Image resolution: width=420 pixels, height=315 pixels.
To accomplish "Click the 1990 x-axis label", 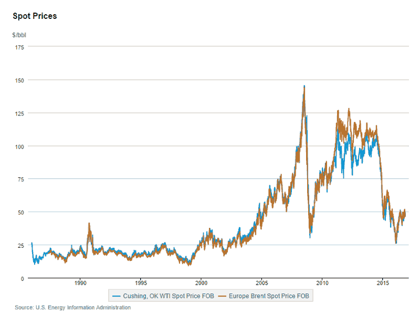I will 80,283.
